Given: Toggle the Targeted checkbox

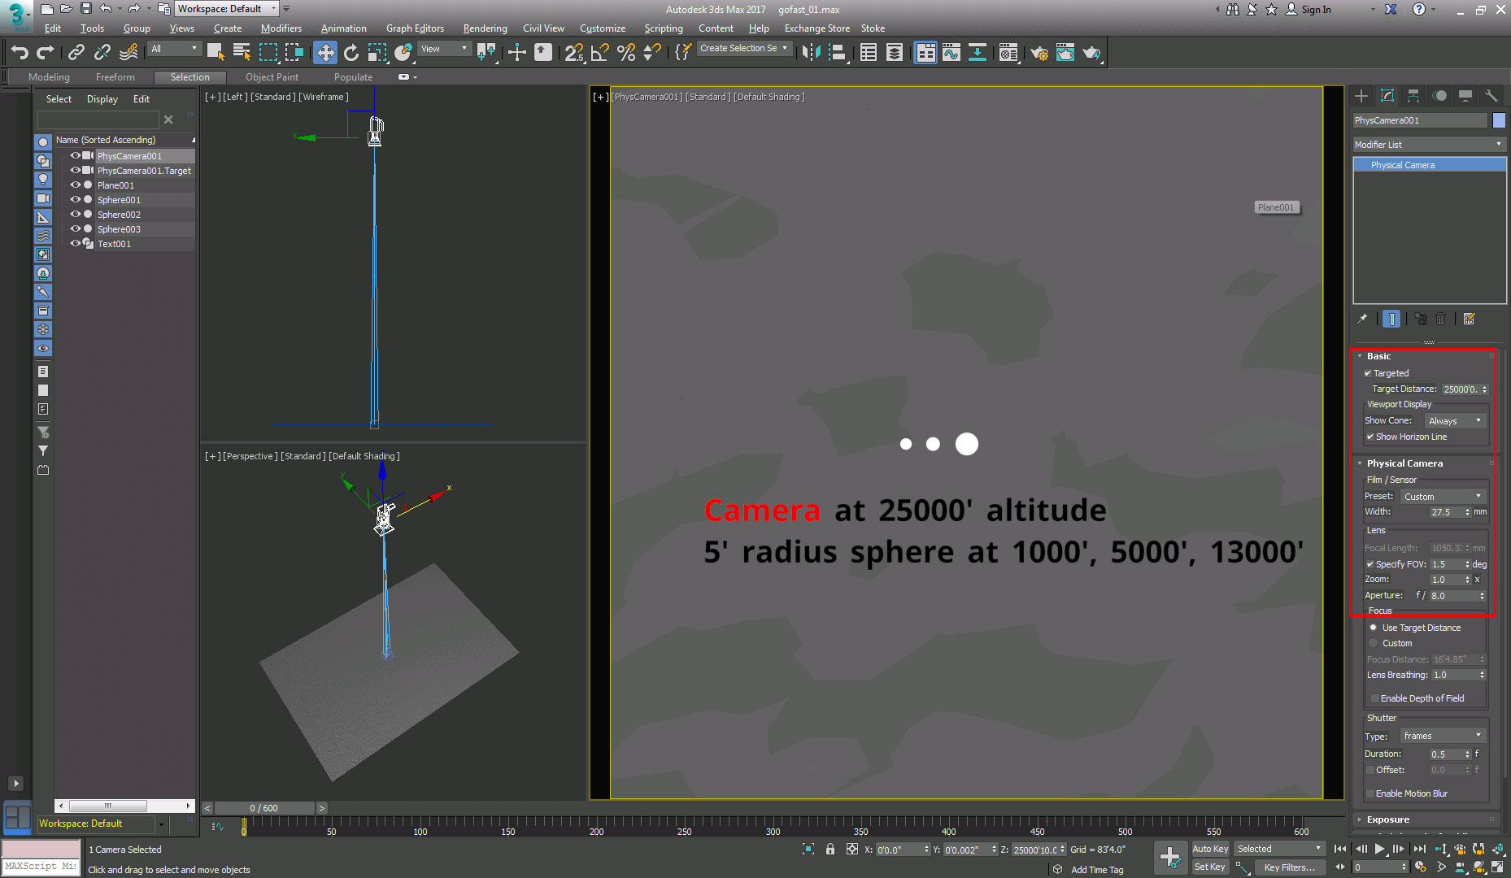Looking at the screenshot, I should click(x=1368, y=373).
